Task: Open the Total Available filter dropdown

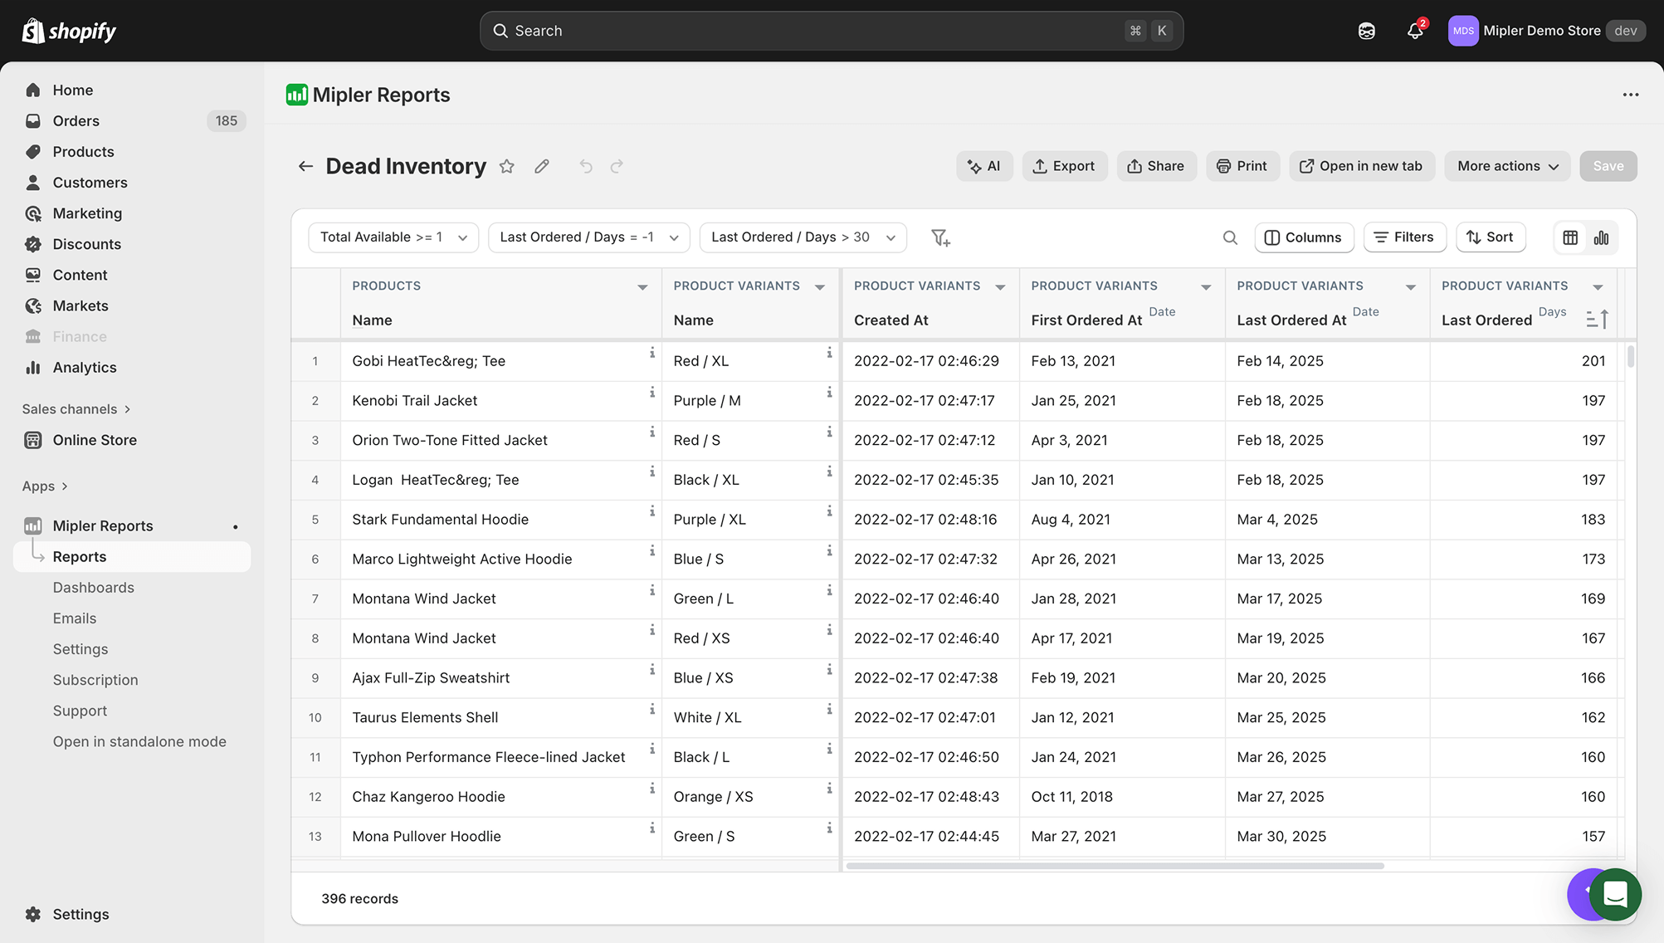Action: point(393,237)
